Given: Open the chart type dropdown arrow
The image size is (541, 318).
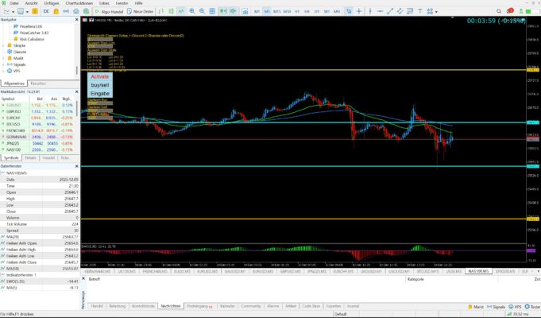Looking at the screenshot, I should [13, 11].
